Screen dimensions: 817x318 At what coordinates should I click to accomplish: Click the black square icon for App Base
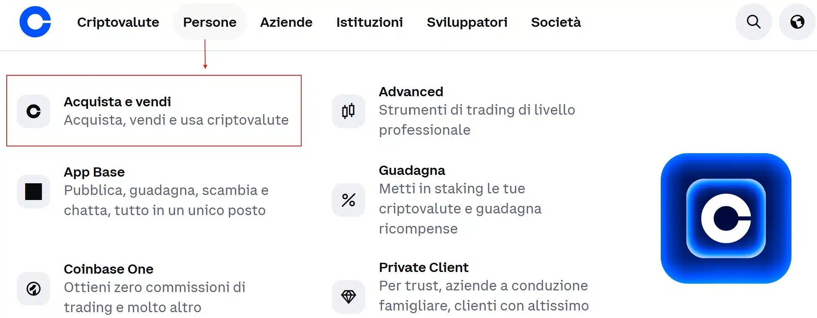tap(34, 191)
